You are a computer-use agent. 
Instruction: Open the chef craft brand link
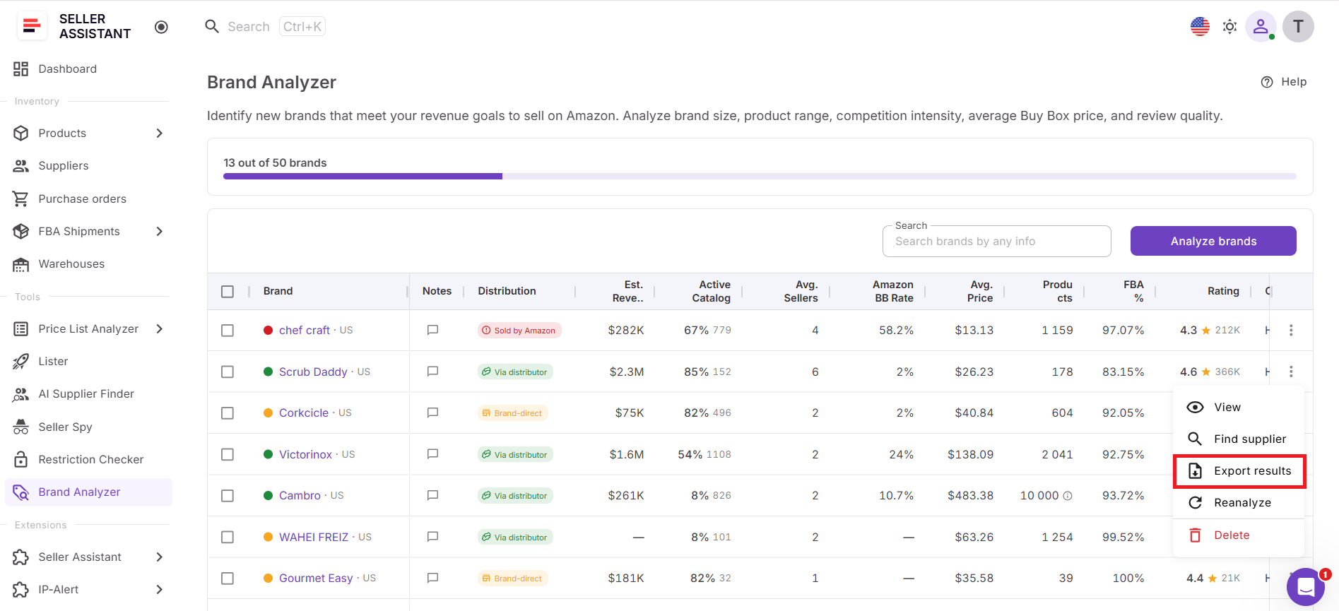pos(305,330)
